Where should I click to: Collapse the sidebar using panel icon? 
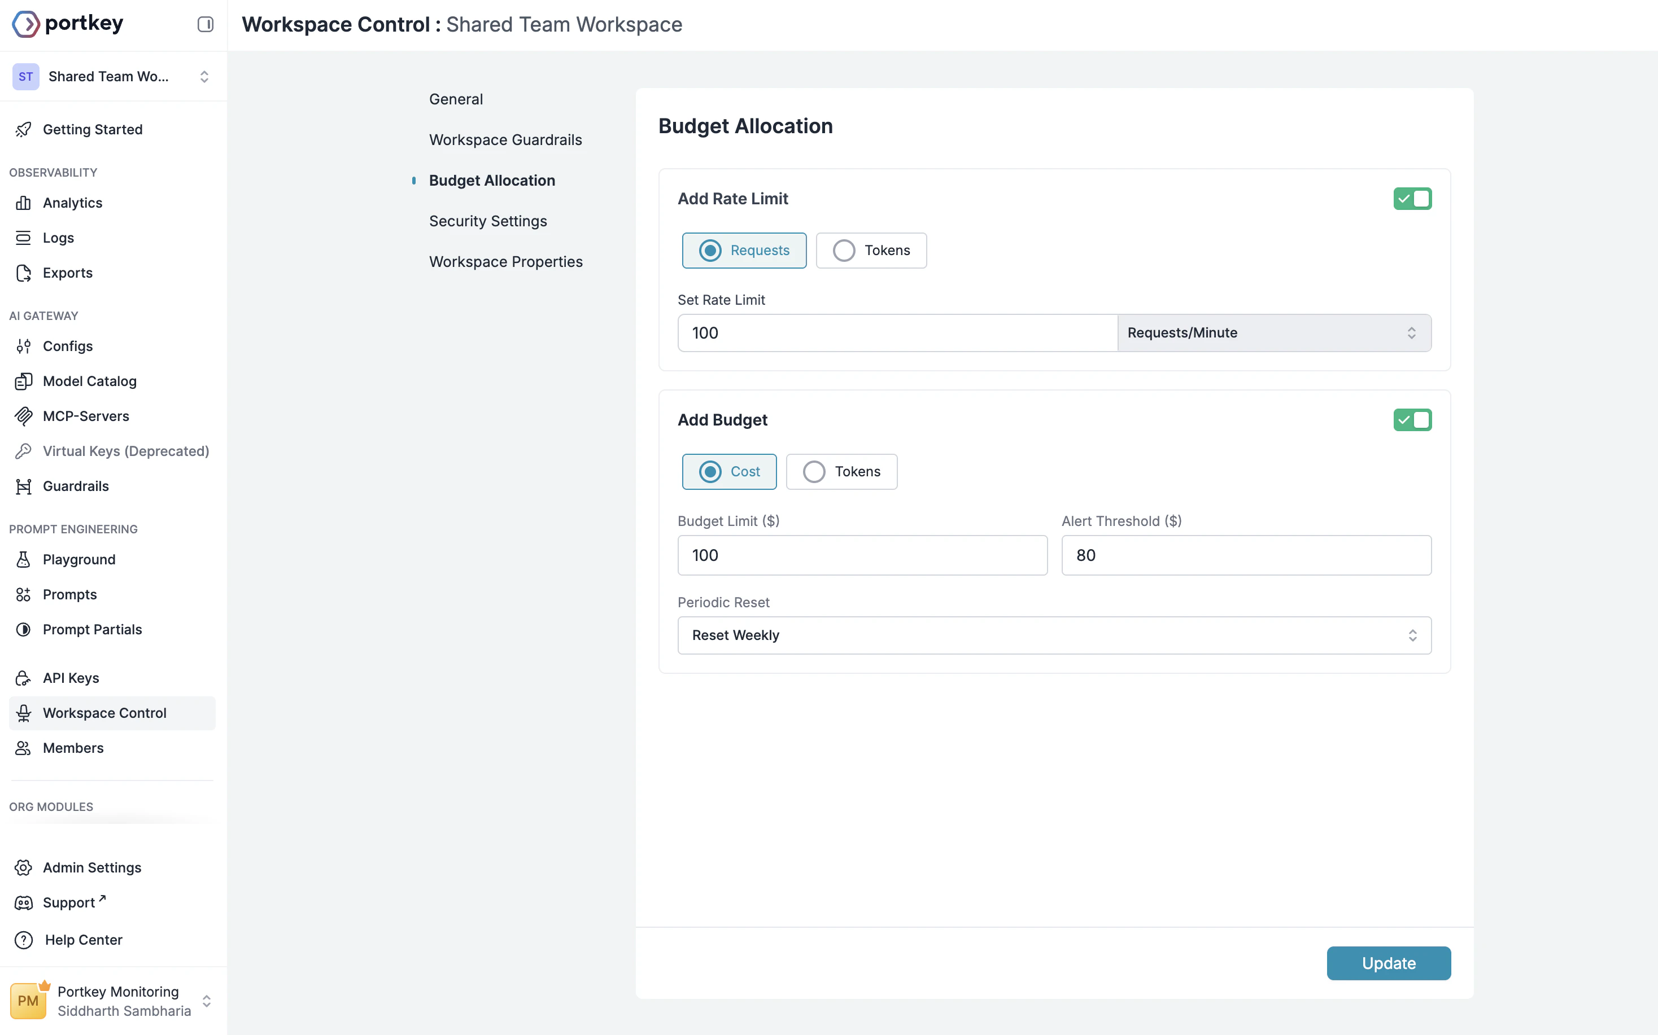(206, 24)
